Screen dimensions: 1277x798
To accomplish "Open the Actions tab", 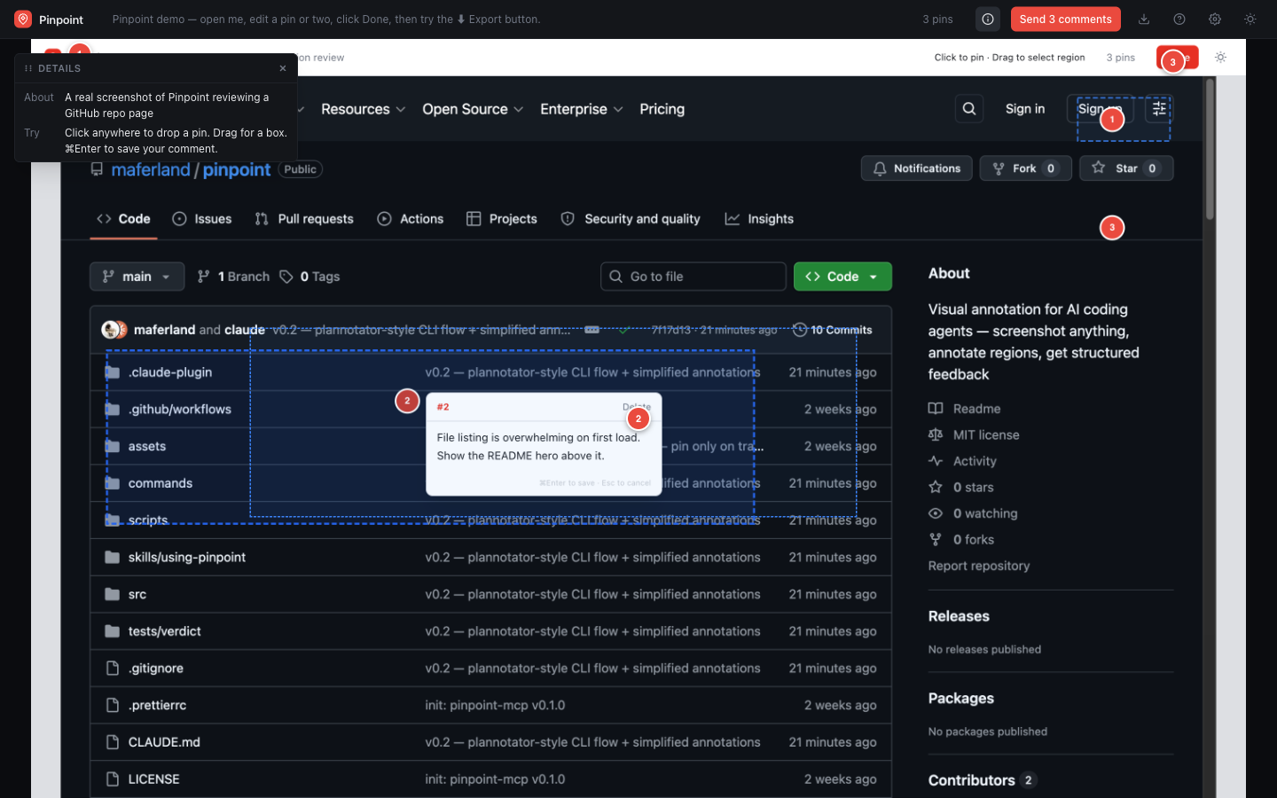I will coord(411,219).
